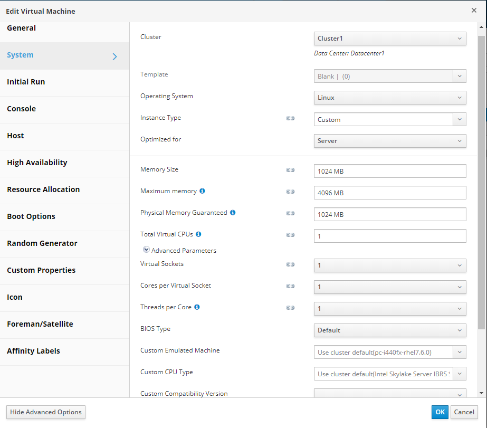Viewport: 487px width, 428px height.
Task: Switch to the High Availability tab
Action: click(37, 163)
